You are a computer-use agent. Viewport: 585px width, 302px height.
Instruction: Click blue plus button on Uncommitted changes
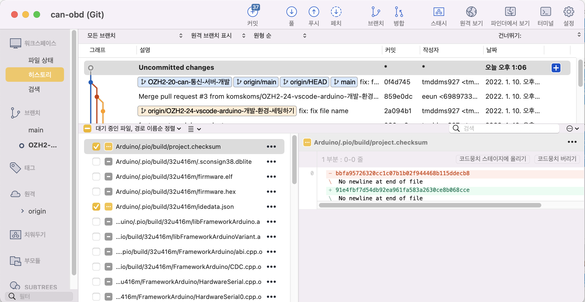pos(556,68)
